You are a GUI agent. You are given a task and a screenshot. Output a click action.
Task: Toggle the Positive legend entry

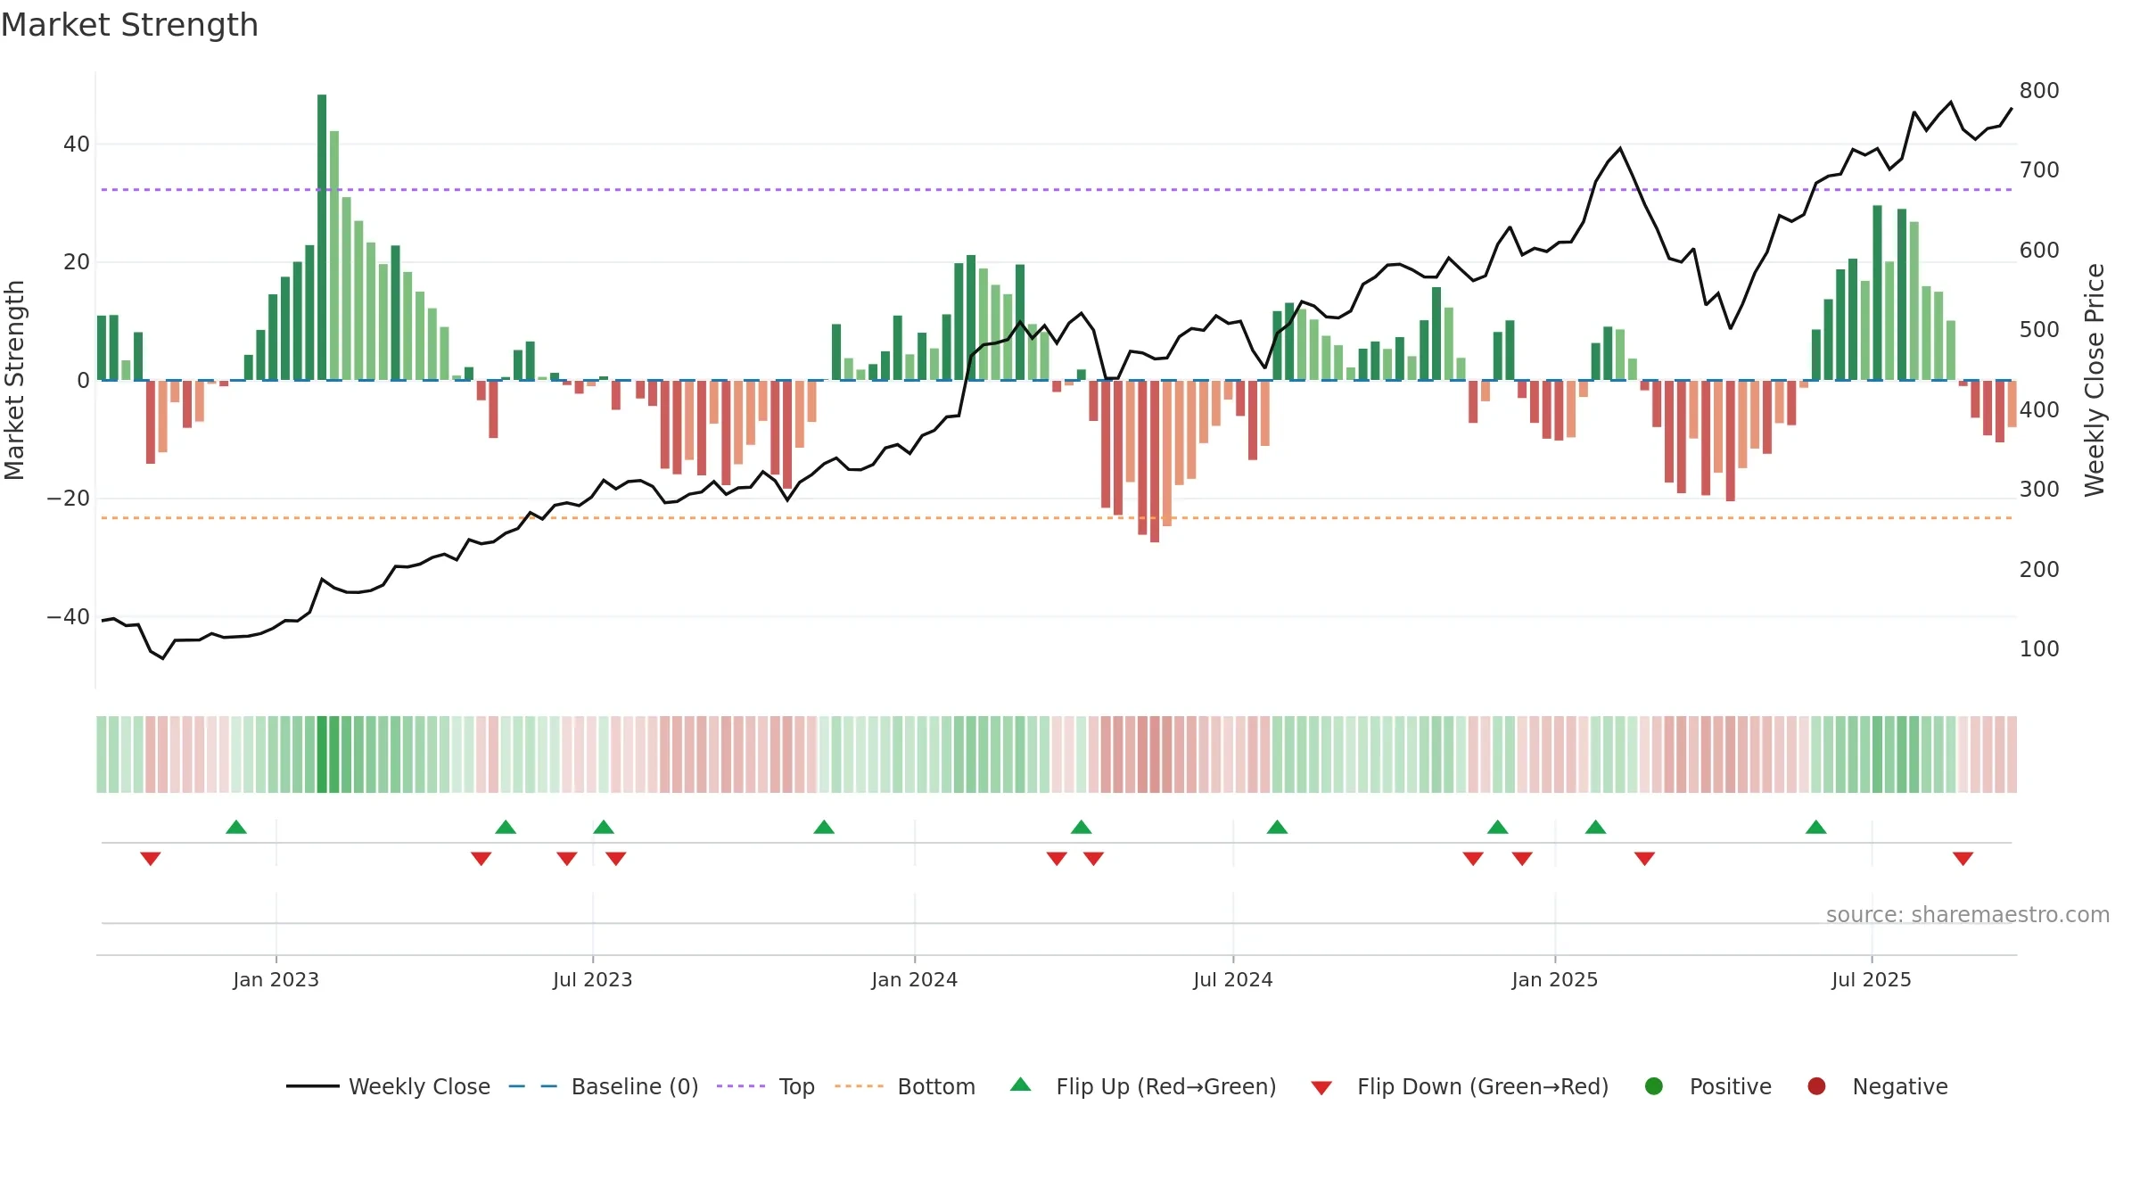point(1708,1086)
